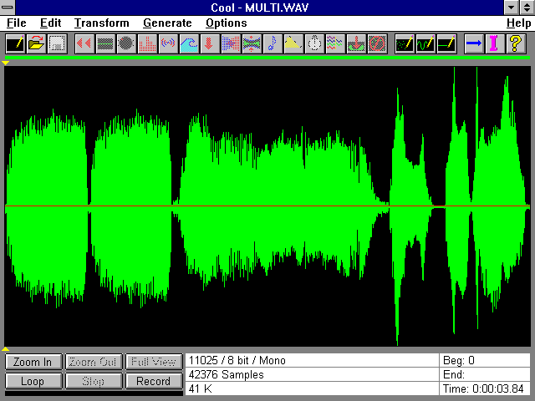Click the Record button
The height and width of the screenshot is (401, 535).
(154, 381)
